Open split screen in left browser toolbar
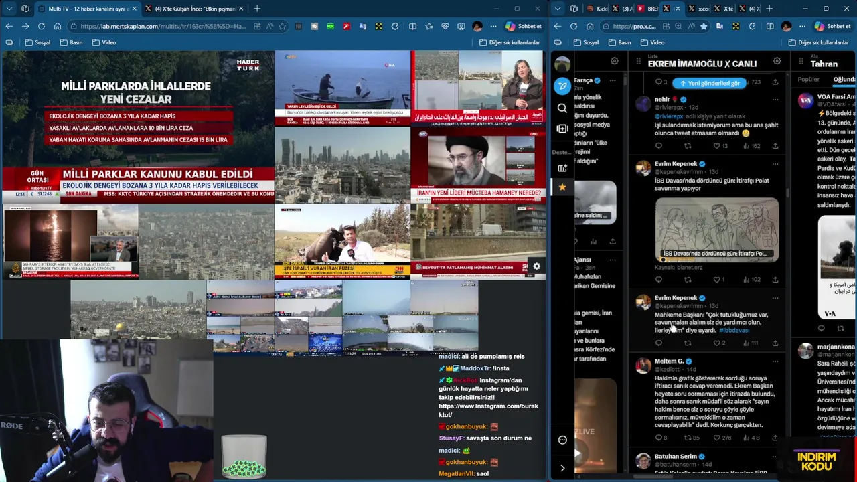The height and width of the screenshot is (482, 857). [412, 26]
